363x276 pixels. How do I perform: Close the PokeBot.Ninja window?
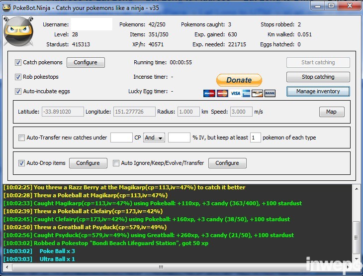click(x=350, y=6)
